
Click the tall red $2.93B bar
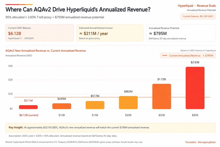pos(195,88)
